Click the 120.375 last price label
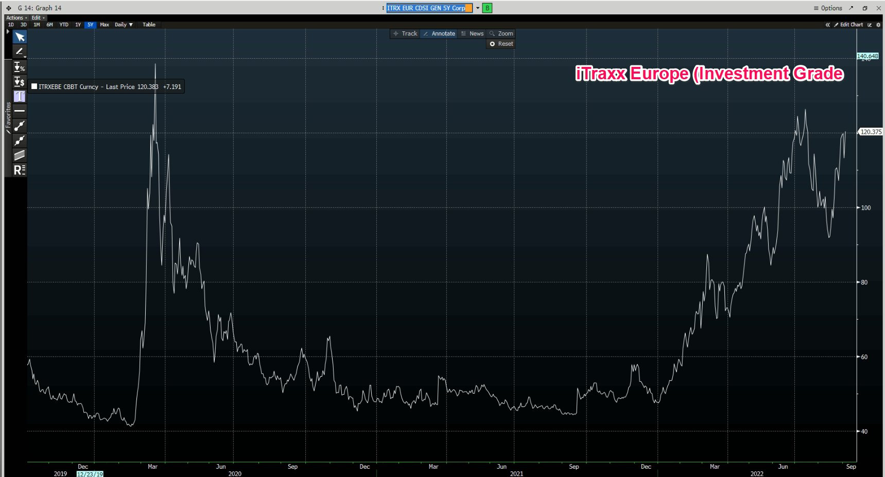 [x=871, y=132]
